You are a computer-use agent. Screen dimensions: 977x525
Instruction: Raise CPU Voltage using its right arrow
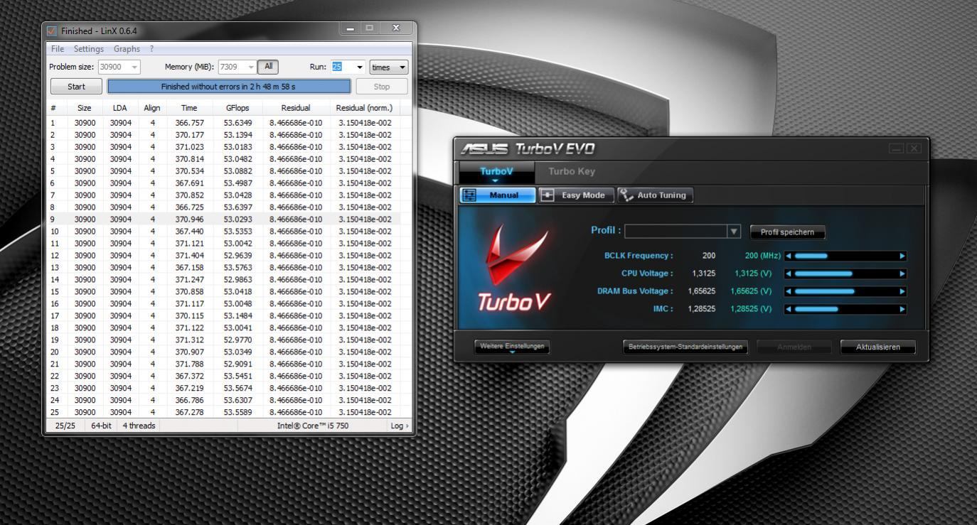(903, 274)
